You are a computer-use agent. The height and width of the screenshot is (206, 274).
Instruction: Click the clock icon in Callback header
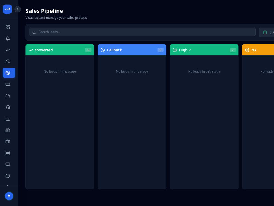click(103, 50)
